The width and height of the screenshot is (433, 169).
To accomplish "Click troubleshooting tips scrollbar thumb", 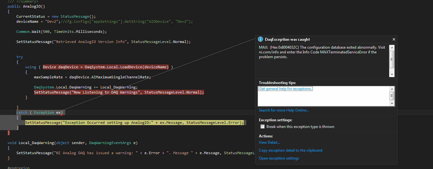I will [x=392, y=96].
